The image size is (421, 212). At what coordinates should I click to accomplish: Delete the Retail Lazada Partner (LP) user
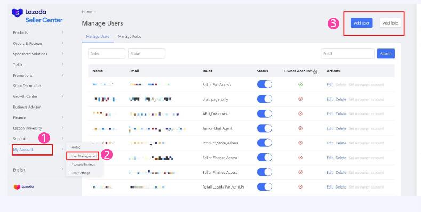click(x=341, y=187)
